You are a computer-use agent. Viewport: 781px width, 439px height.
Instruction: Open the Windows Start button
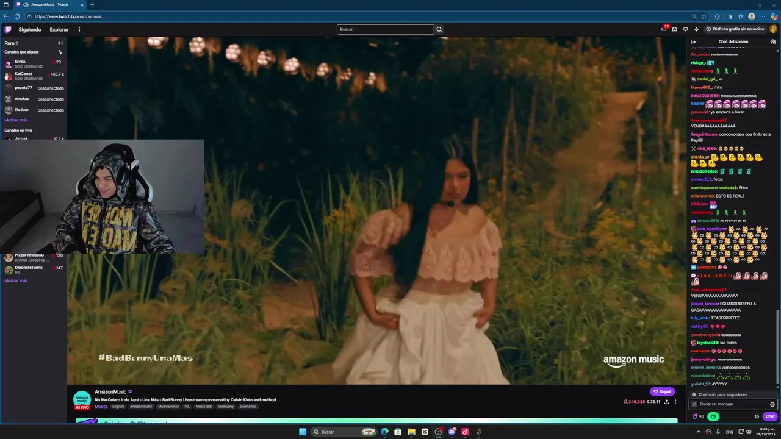303,432
